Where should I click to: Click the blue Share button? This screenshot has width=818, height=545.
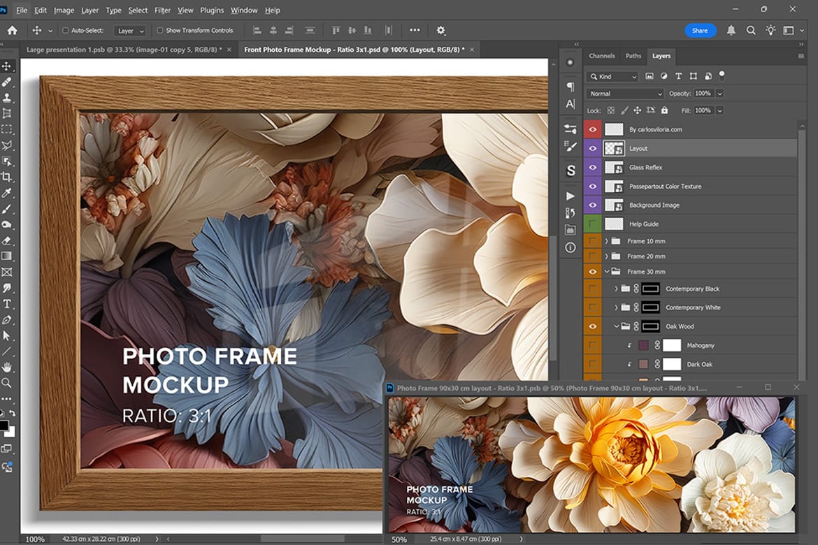point(700,30)
